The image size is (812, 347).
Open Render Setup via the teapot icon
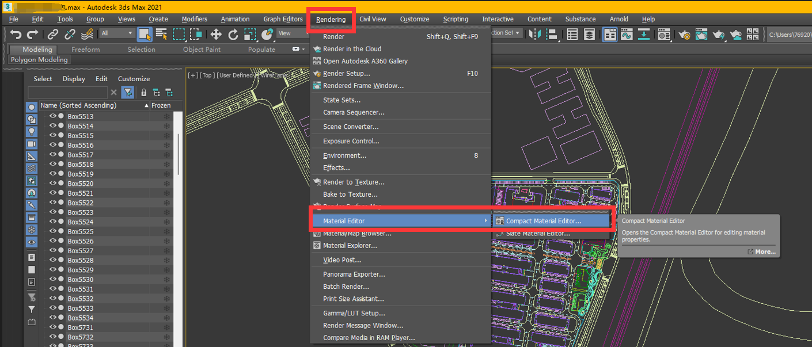[x=685, y=35]
